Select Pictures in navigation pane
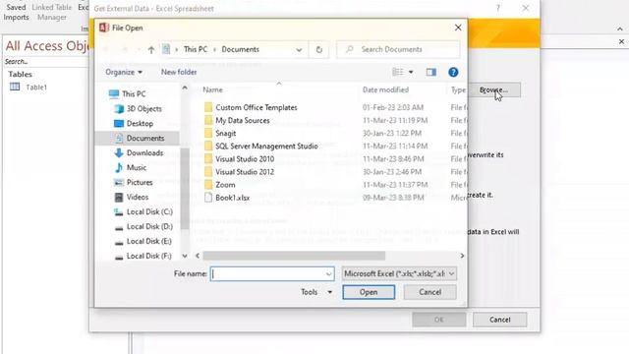Image resolution: width=629 pixels, height=354 pixels. [x=140, y=182]
